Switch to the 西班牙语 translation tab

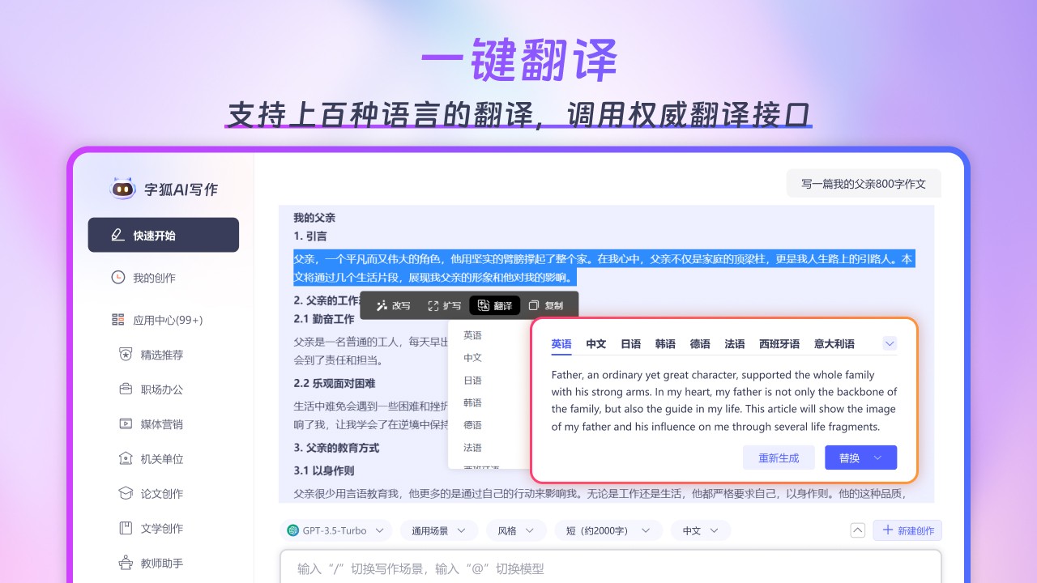[779, 344]
